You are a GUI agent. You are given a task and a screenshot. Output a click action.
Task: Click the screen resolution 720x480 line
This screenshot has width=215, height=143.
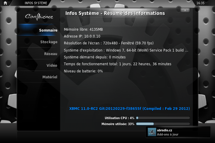click(x=109, y=43)
